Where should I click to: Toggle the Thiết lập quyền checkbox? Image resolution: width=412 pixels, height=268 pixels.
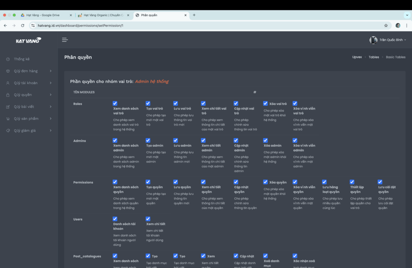click(x=352, y=182)
